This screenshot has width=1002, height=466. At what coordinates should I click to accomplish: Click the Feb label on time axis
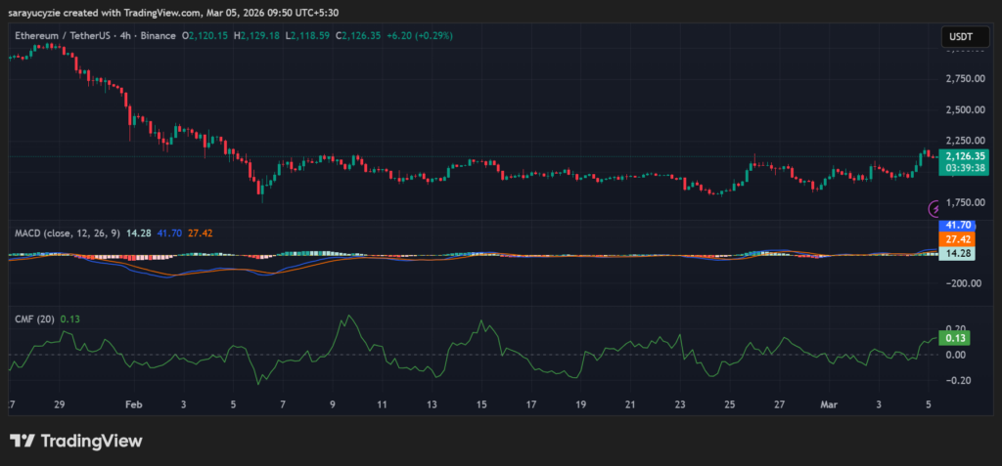coord(134,403)
